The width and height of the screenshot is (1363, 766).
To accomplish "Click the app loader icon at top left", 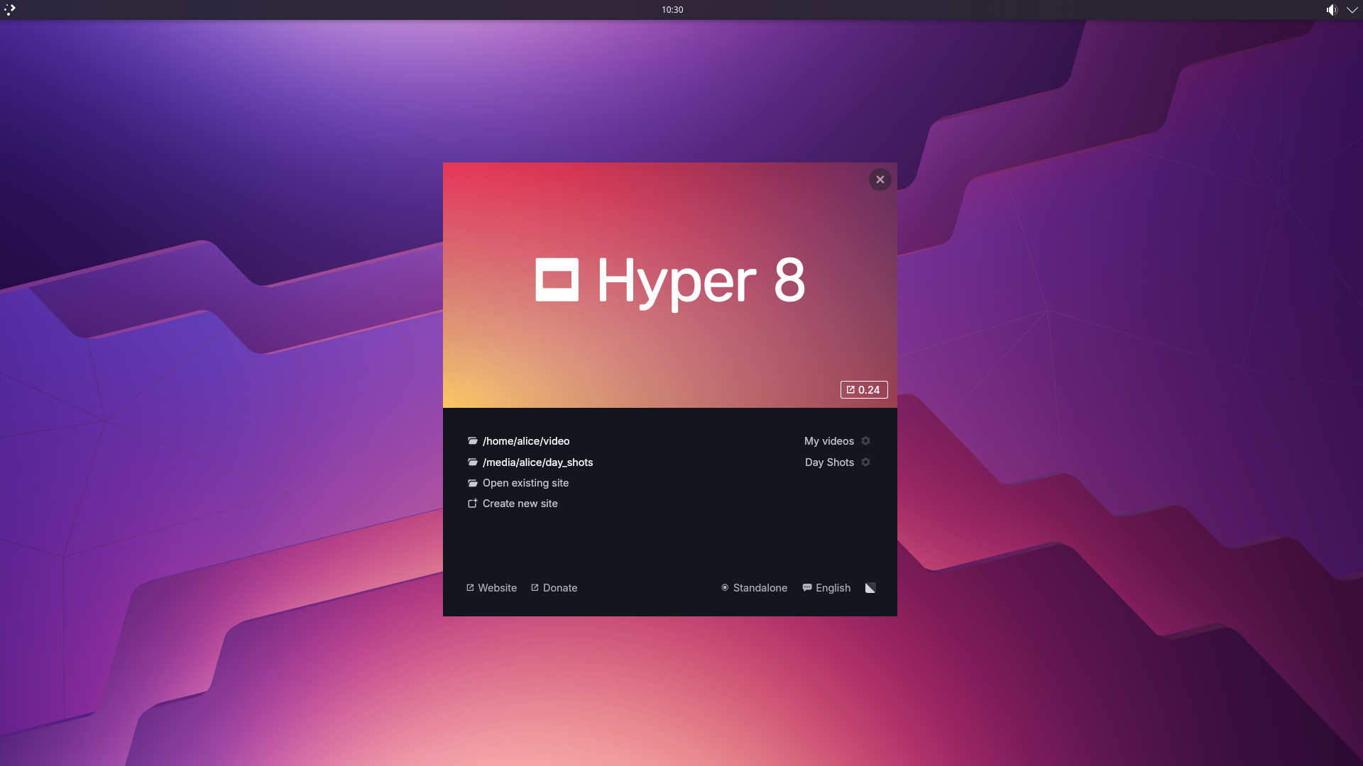I will click(10, 10).
